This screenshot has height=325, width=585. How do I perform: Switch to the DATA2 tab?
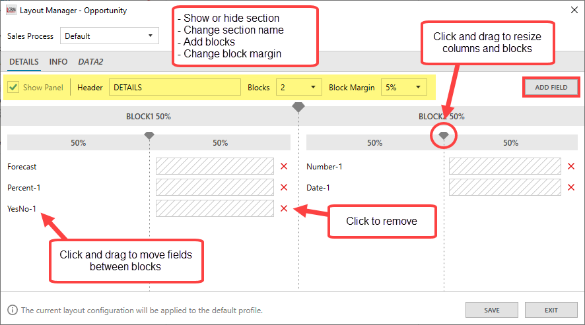90,62
